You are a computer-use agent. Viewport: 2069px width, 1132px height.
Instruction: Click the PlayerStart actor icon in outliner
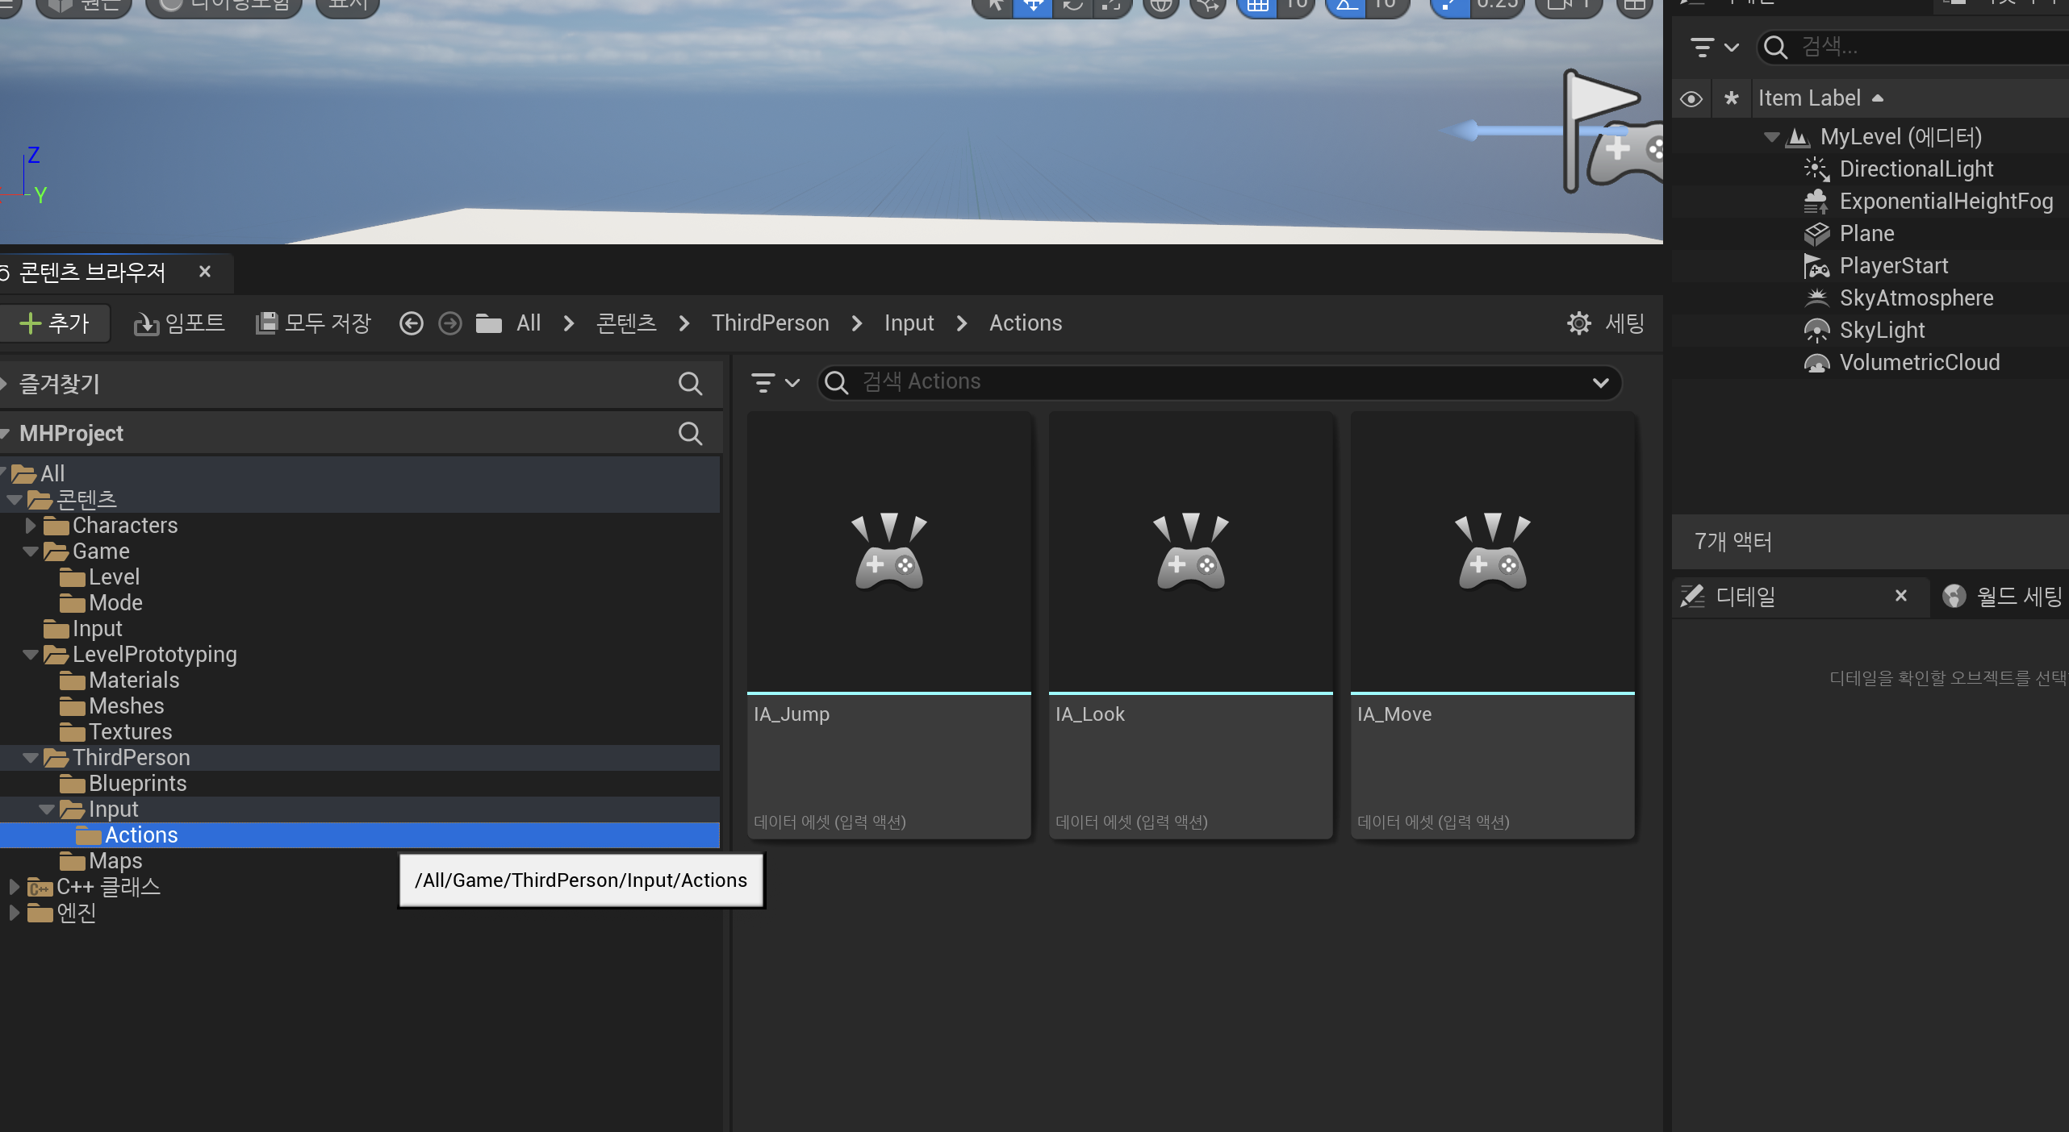(x=1816, y=266)
